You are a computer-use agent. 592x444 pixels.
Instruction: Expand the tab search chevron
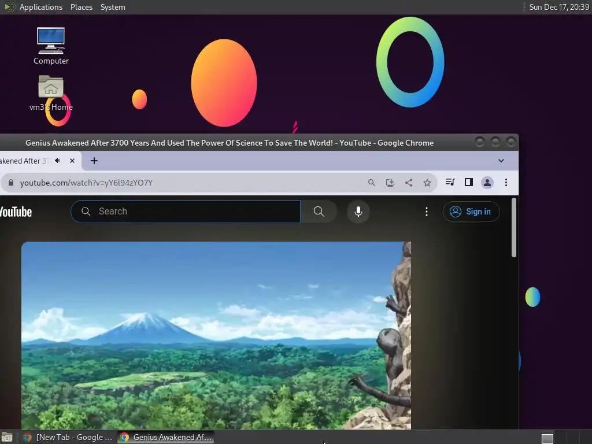point(501,161)
